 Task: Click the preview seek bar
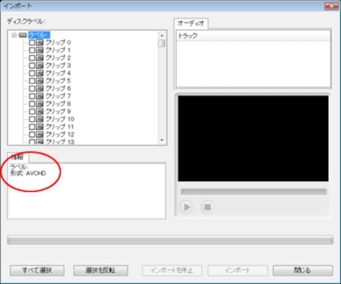coord(254,192)
